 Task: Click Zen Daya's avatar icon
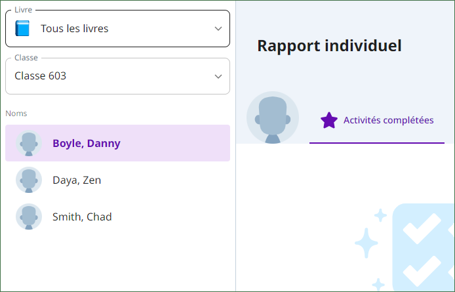pyautogui.click(x=29, y=180)
